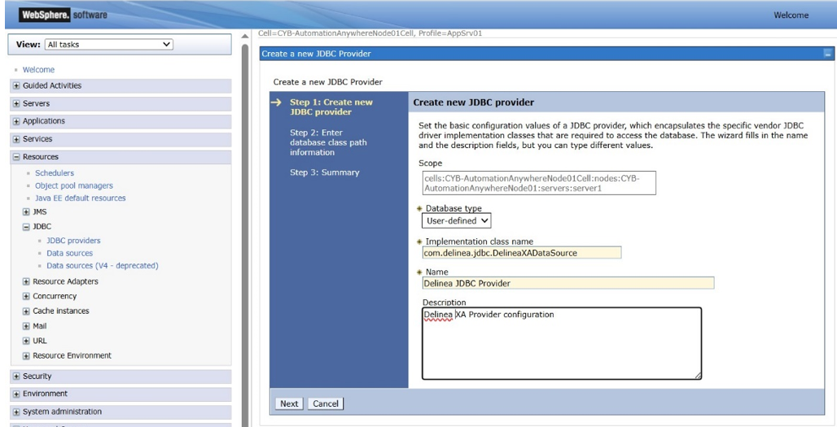Expand the Services plus icon

(18, 139)
